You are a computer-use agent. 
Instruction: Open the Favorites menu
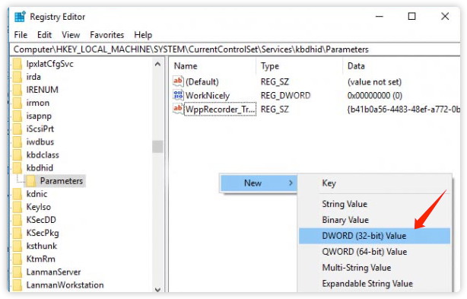[x=106, y=35]
